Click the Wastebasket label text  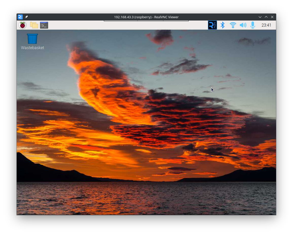click(32, 48)
